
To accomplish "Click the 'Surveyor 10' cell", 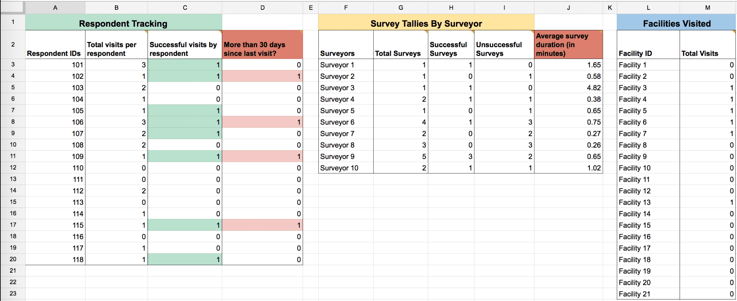I will coord(346,168).
